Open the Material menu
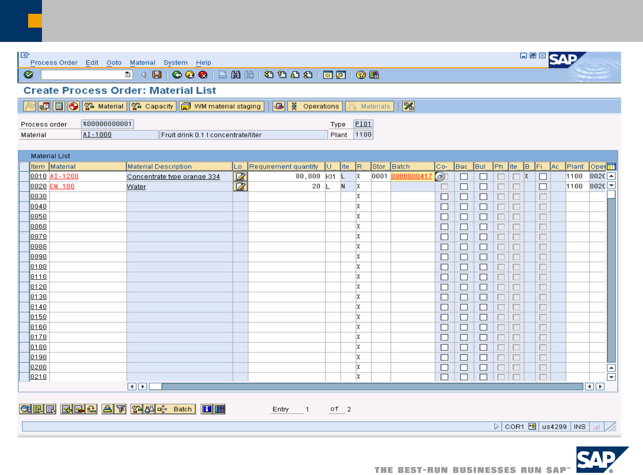The width and height of the screenshot is (643, 475). pyautogui.click(x=142, y=63)
